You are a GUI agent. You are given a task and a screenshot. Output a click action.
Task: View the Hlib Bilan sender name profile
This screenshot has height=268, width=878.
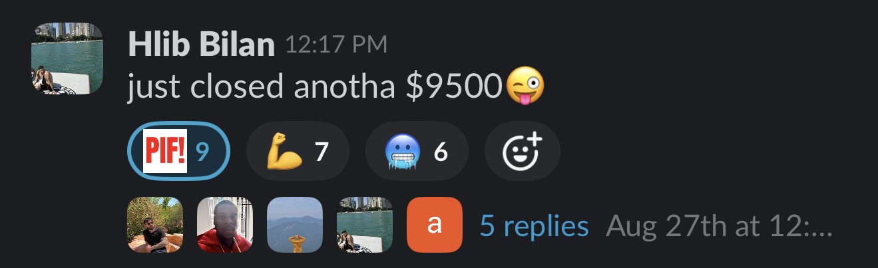coord(201,45)
